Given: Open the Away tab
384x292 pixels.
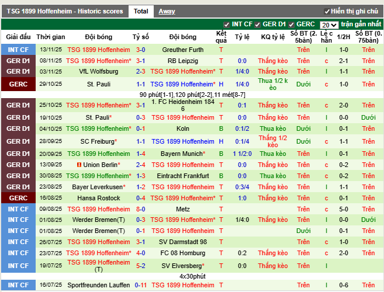Looking at the screenshot, I should (167, 11).
